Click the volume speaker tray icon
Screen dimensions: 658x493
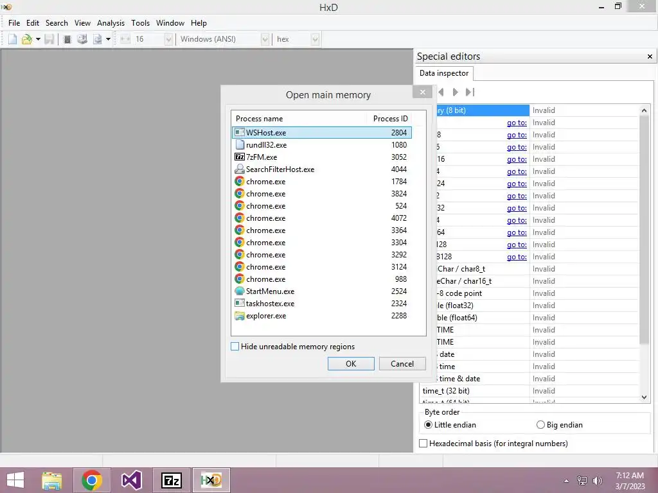[x=597, y=481]
